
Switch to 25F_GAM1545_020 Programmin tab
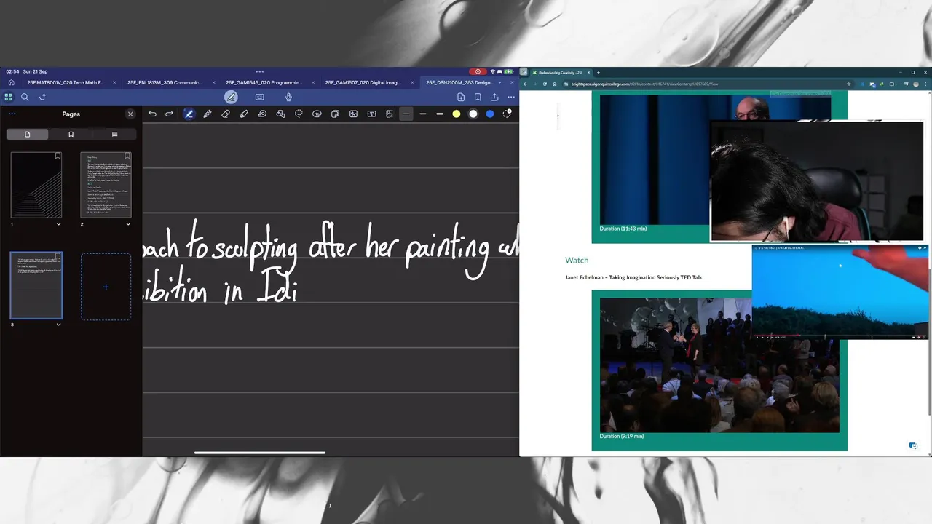[x=264, y=82]
